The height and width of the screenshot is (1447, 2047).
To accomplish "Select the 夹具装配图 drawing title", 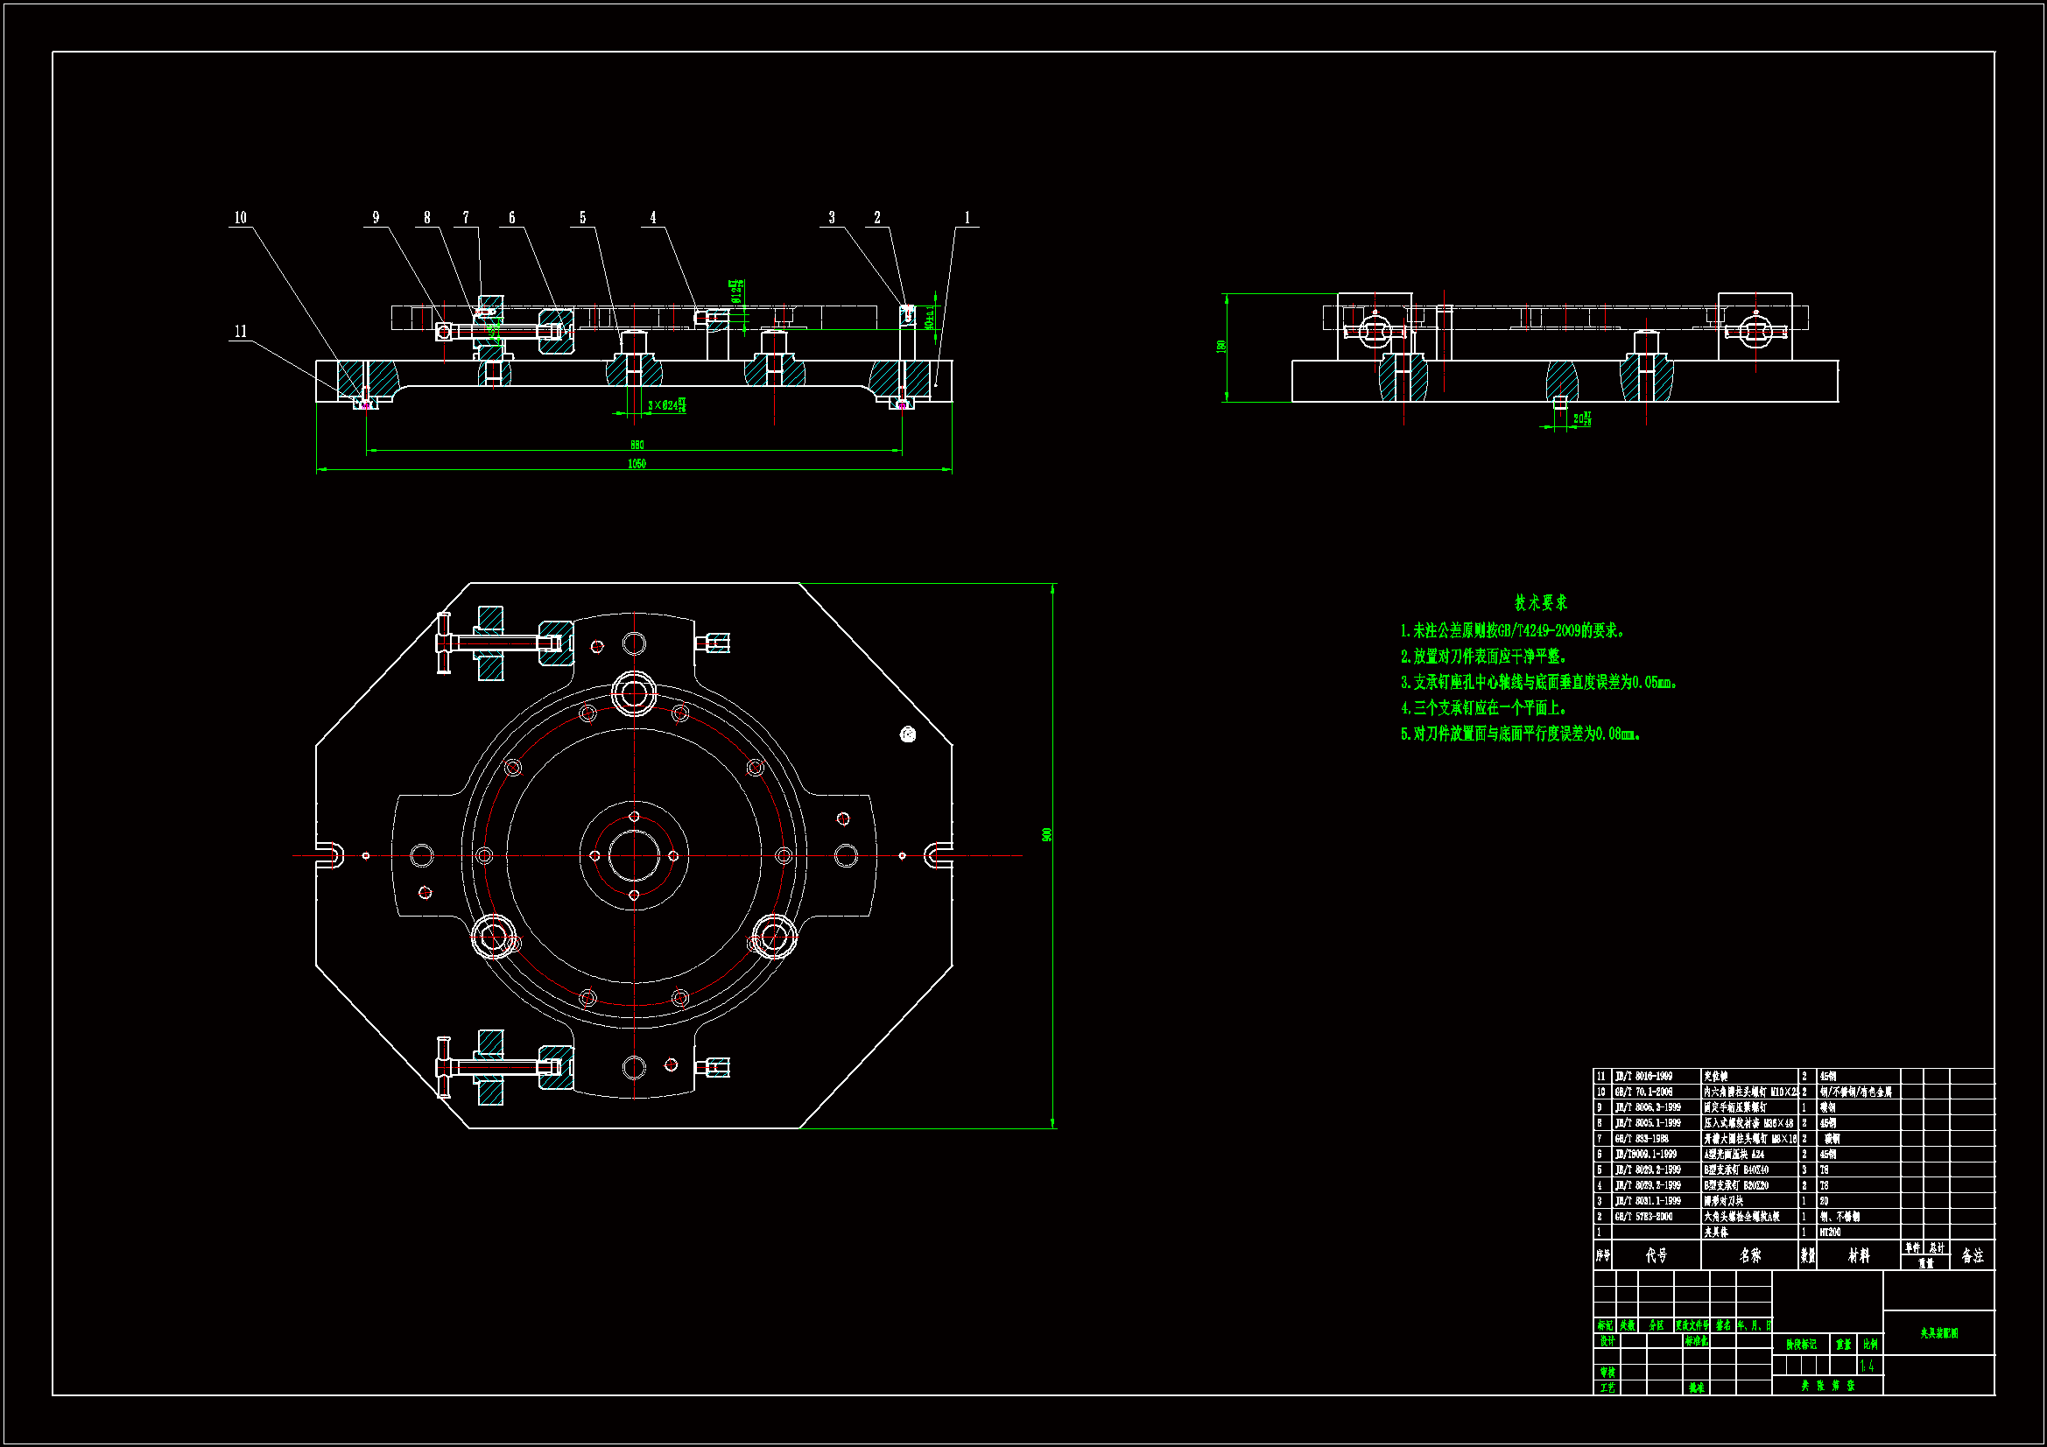I will click(1938, 1333).
